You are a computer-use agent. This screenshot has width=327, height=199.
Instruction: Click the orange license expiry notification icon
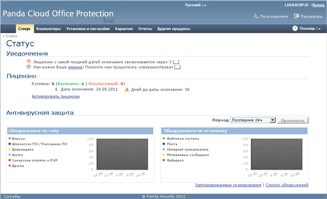tap(29, 61)
